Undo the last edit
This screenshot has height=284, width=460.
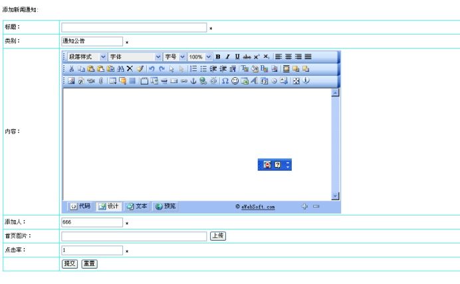coord(152,69)
